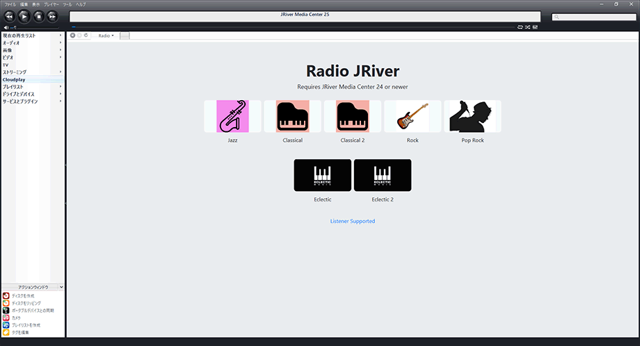The width and height of the screenshot is (640, 346).
Task: Skip to the previous track
Action: click(x=9, y=16)
